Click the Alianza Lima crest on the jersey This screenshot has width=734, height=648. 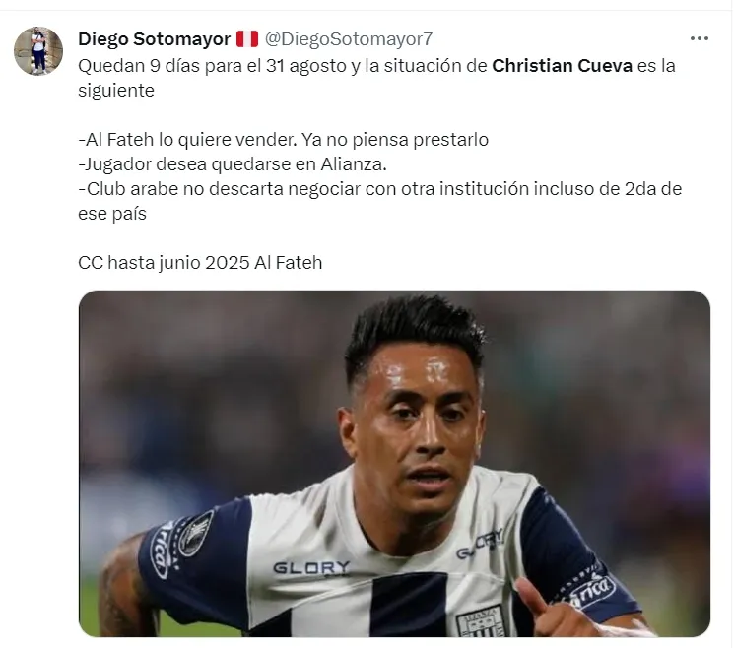480,620
